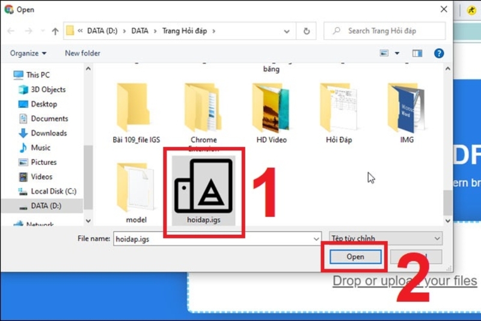Select This PC in navigation pane

point(31,75)
